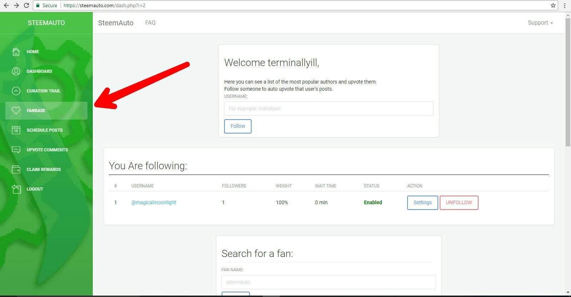Click the FOLLOWERS column header
Screen dimensions: 571x297
point(234,186)
